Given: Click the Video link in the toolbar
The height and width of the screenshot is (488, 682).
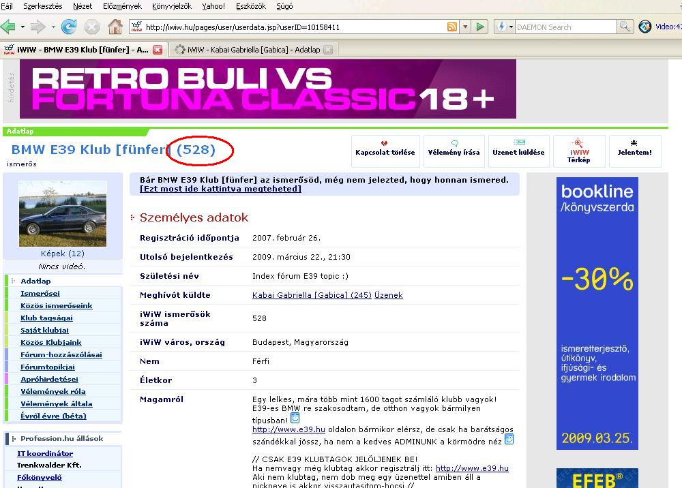Looking at the screenshot, I should click(x=668, y=27).
